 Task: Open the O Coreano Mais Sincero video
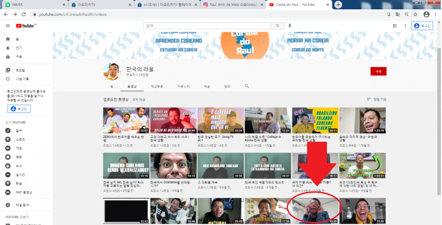point(221,120)
